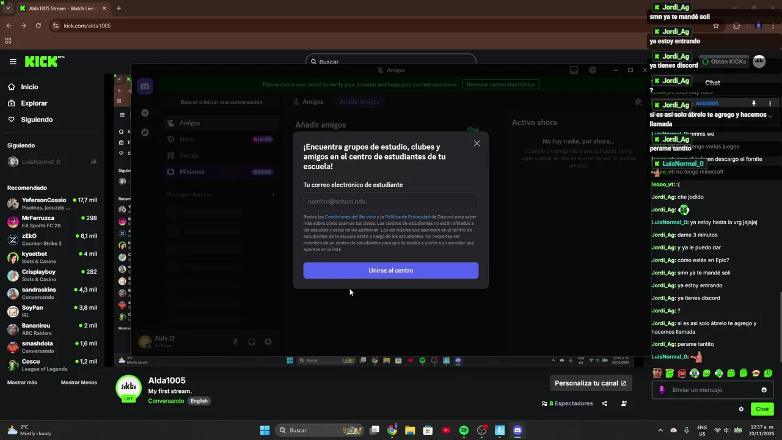Click the moderator user icon beside share

coord(624,403)
